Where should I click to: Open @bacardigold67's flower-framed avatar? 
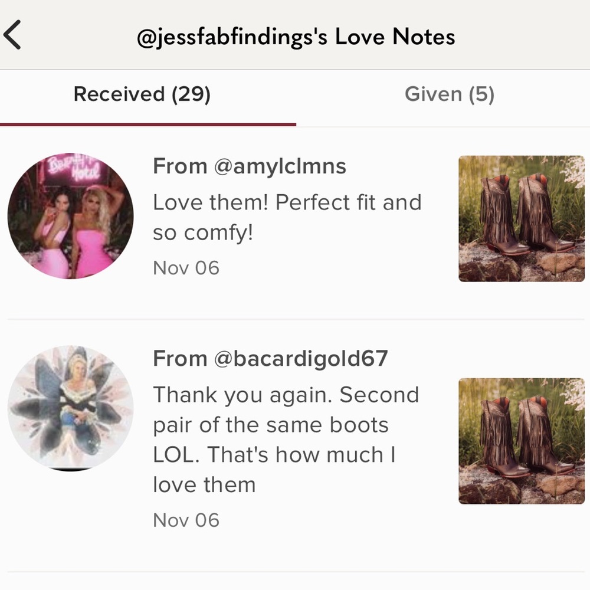pyautogui.click(x=70, y=408)
